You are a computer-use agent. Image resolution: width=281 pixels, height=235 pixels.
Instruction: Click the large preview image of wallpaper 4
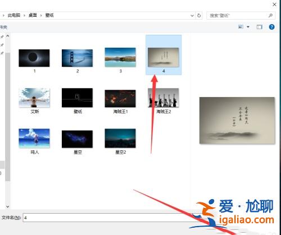click(x=237, y=121)
